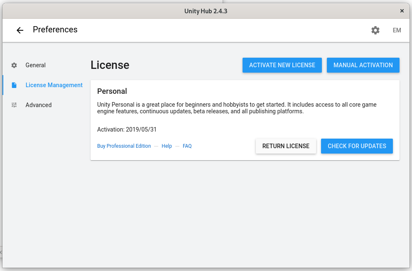Switch to the Advanced preferences tab

(38, 105)
